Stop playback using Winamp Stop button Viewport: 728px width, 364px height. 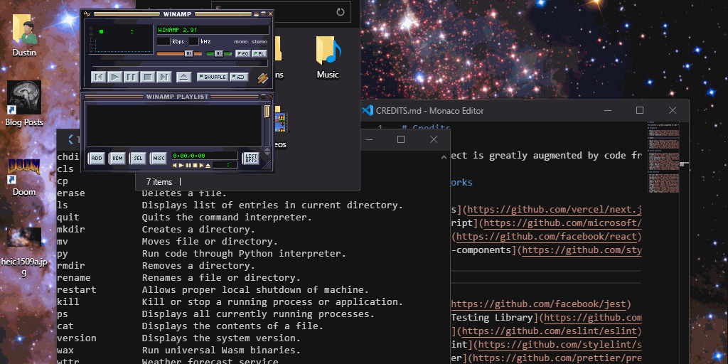[147, 77]
